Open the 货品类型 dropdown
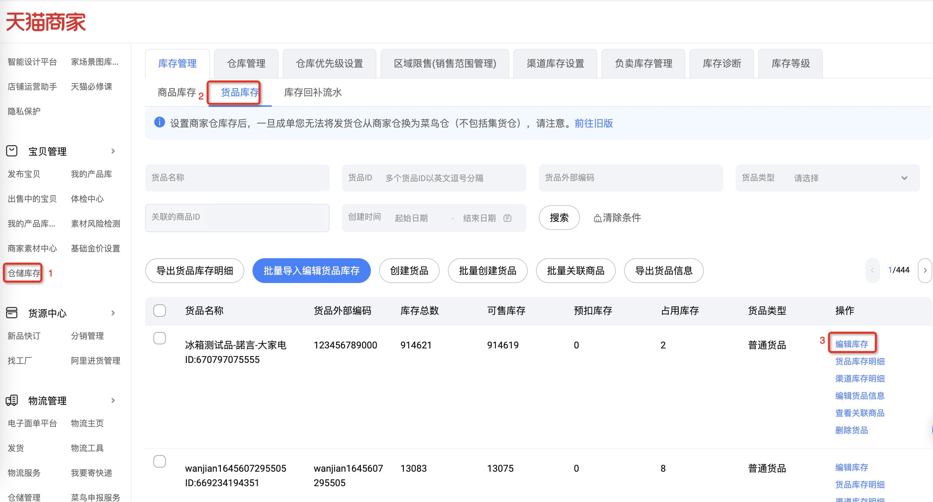Image resolution: width=933 pixels, height=502 pixels. [827, 178]
